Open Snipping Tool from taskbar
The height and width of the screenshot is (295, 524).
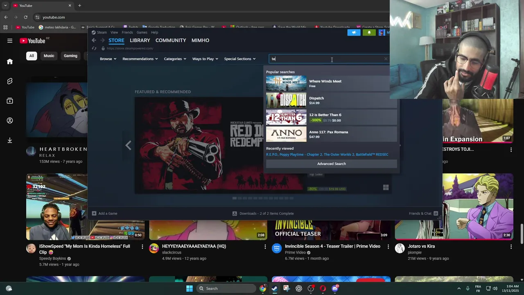point(287,288)
